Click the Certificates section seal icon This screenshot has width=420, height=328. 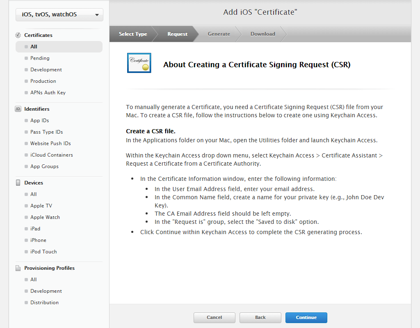click(x=18, y=35)
